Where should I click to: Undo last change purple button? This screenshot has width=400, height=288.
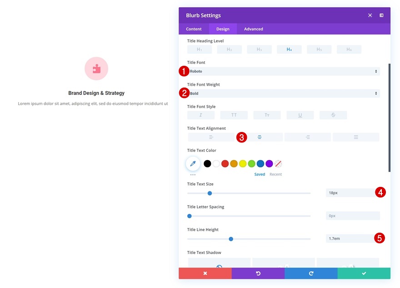coord(258,273)
